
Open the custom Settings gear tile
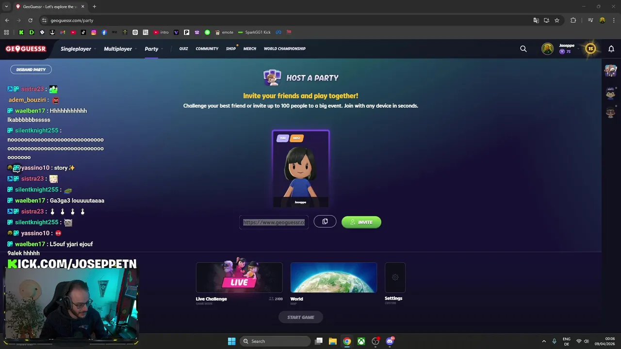pos(395,277)
